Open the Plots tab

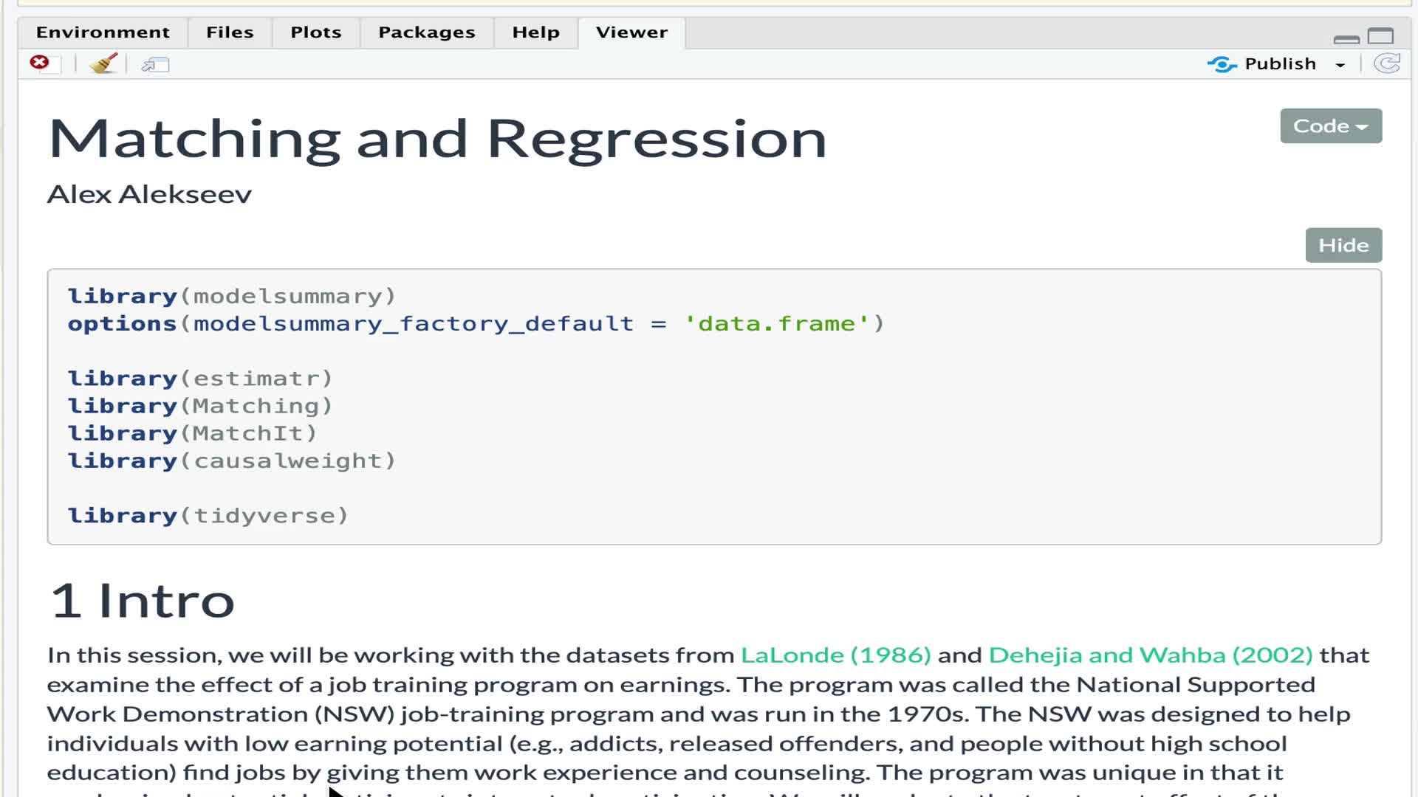[x=315, y=32]
